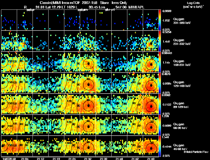Click the 'B-field Particle Flow' legend text

(196, 152)
